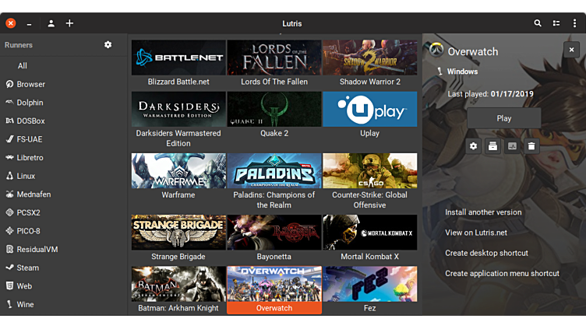Select the Warframe game thumbnail
The image size is (586, 329).
coord(178,171)
